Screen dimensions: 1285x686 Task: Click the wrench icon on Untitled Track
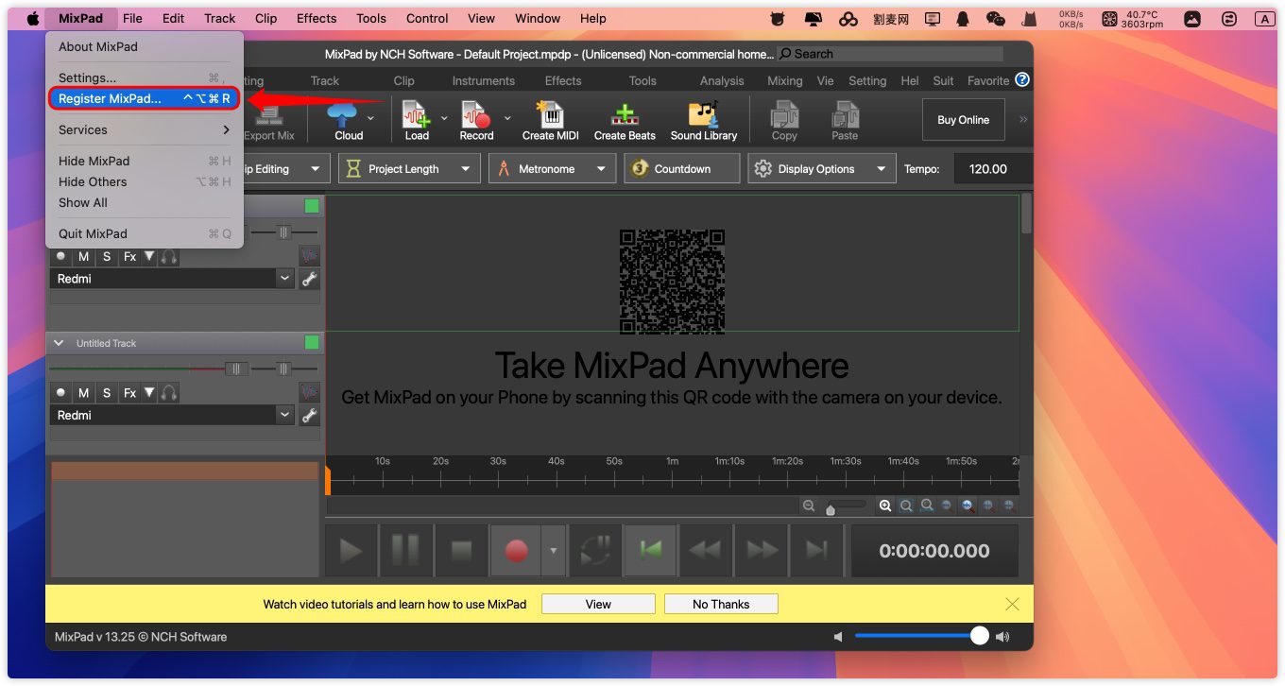point(309,415)
